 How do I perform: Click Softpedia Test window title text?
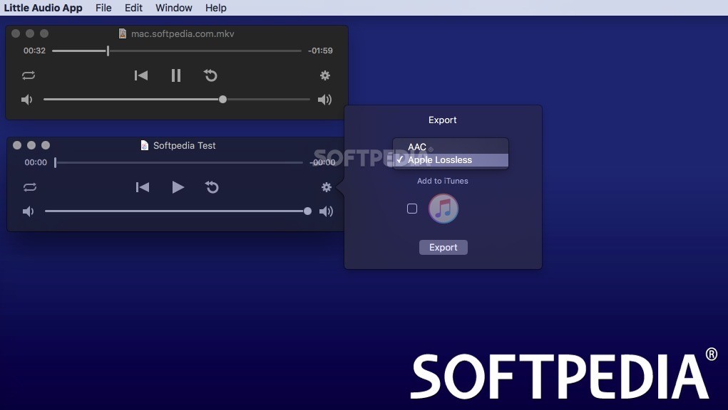tap(185, 145)
